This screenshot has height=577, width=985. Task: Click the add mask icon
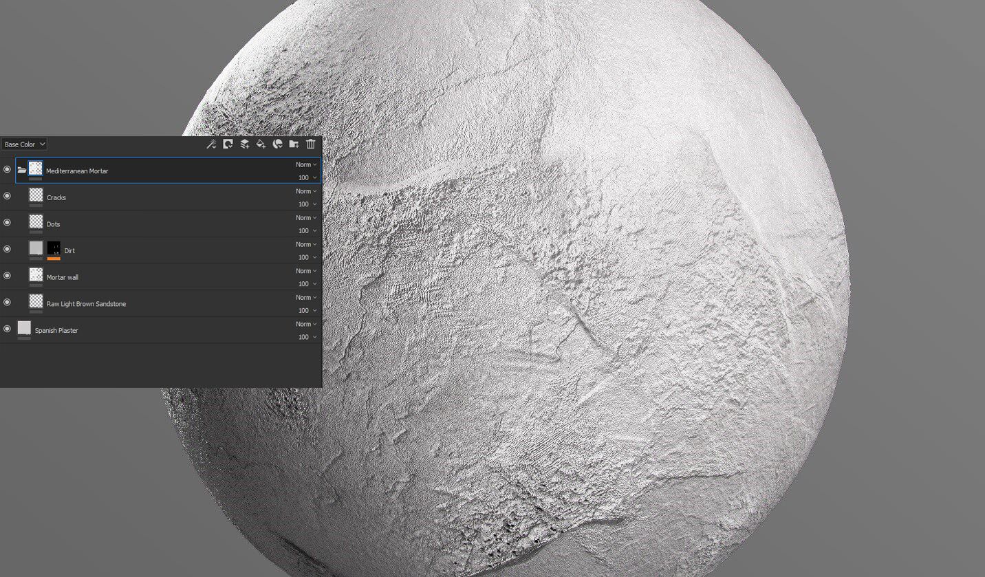point(228,144)
